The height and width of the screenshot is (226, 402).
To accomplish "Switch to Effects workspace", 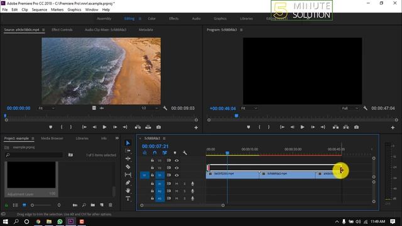I will tap(173, 19).
